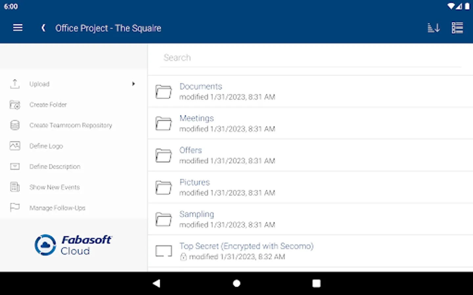Open the Meetings folder
This screenshot has width=473, height=295.
pos(196,118)
